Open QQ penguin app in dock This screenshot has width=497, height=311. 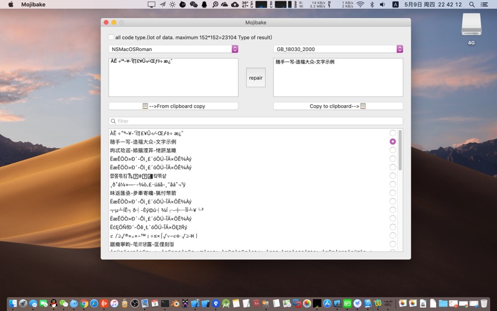[53, 304]
